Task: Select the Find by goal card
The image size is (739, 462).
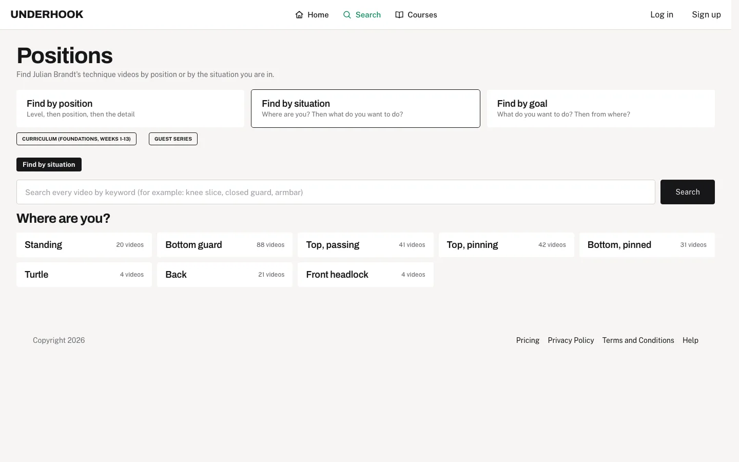Action: 600,108
